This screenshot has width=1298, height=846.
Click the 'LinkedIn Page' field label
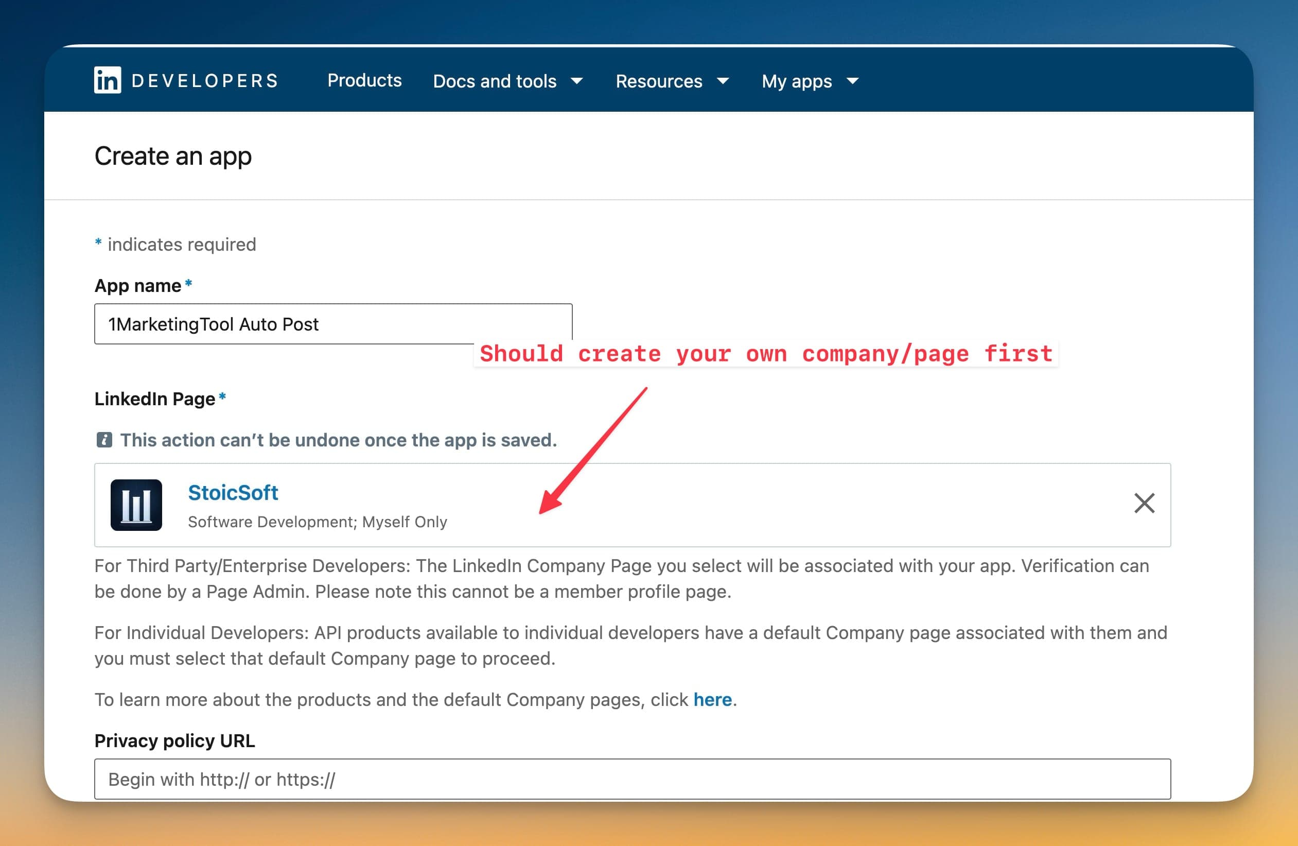click(x=155, y=399)
